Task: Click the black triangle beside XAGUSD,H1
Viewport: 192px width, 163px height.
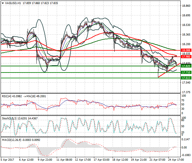Action: (2, 3)
